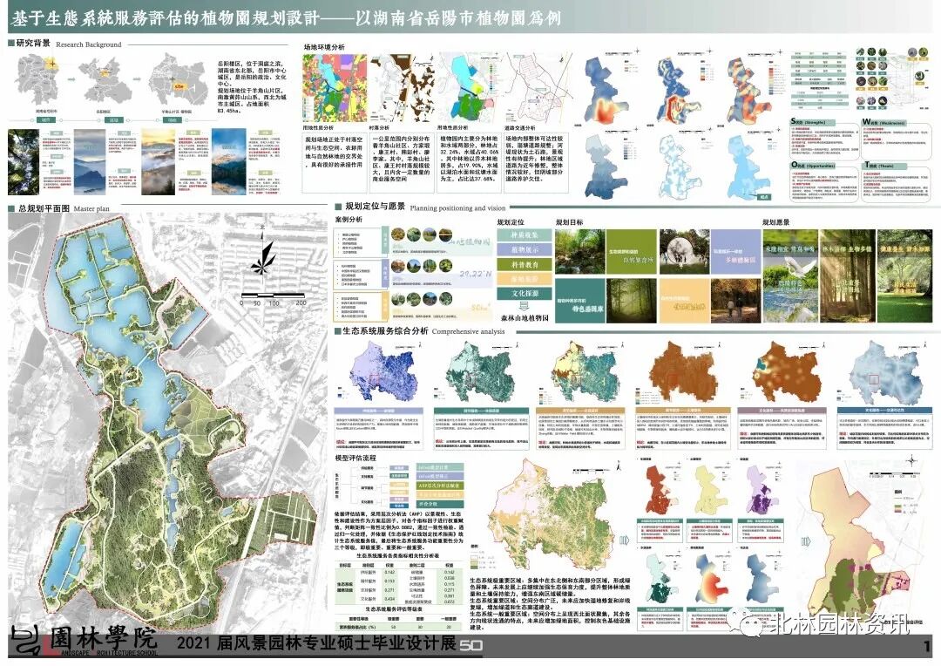Select the 文化探源 positioning box
941x666 pixels.
coord(525,294)
